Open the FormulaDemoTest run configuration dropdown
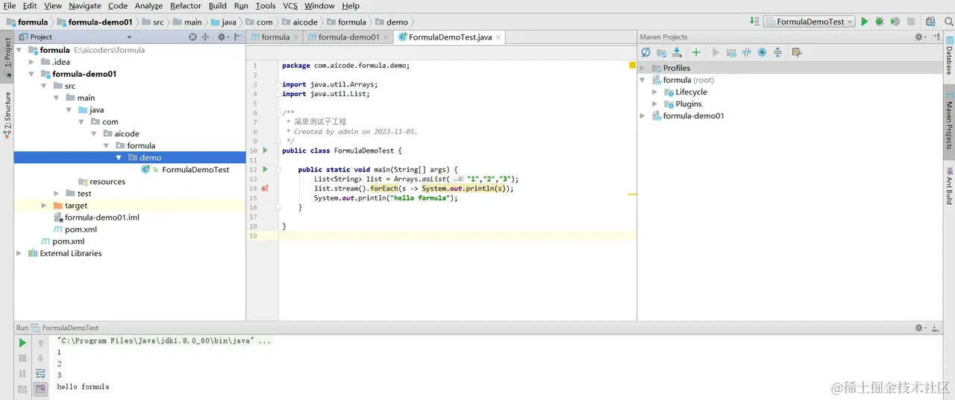Image resolution: width=955 pixels, height=400 pixels. 810,22
